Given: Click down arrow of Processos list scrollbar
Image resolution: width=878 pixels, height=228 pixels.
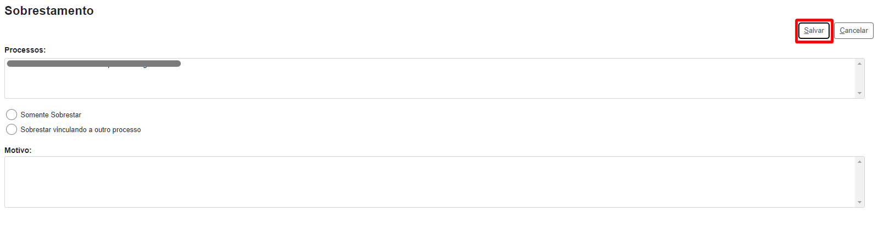Looking at the screenshot, I should (859, 93).
